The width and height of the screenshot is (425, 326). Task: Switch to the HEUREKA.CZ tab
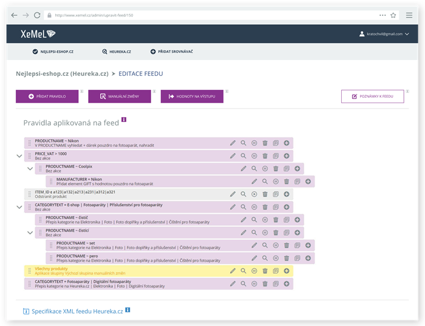click(117, 52)
